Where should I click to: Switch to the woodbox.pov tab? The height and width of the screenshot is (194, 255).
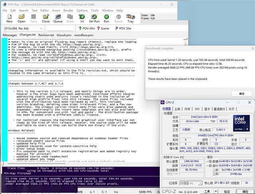coord(84,35)
